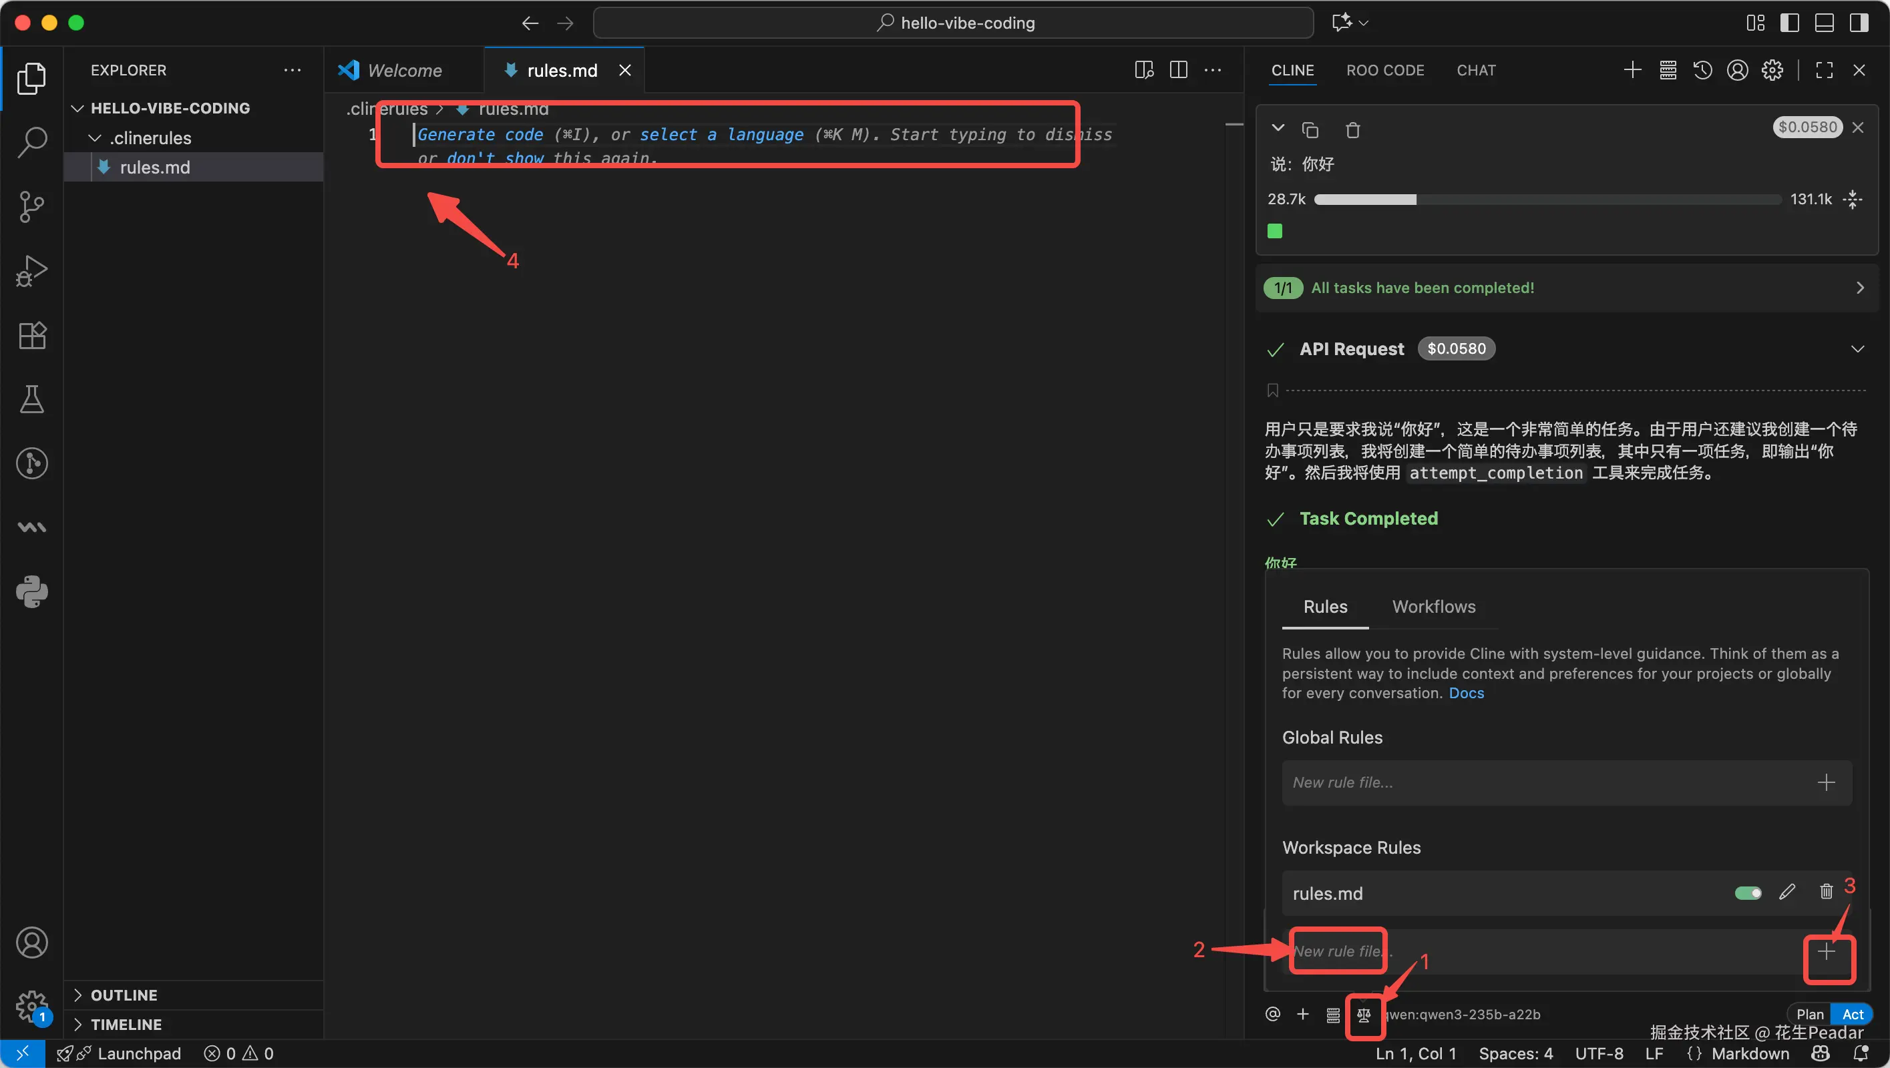1890x1068 pixels.
Task: Switch Cline to Plan mode
Action: [1809, 1014]
